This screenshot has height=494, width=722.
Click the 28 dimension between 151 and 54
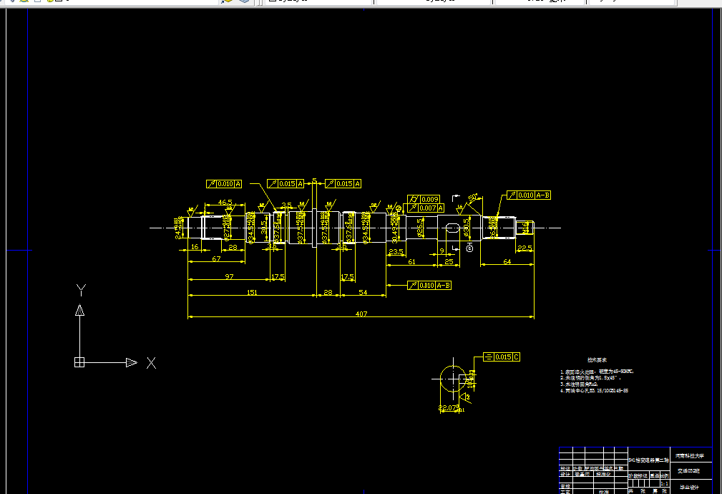tap(328, 292)
